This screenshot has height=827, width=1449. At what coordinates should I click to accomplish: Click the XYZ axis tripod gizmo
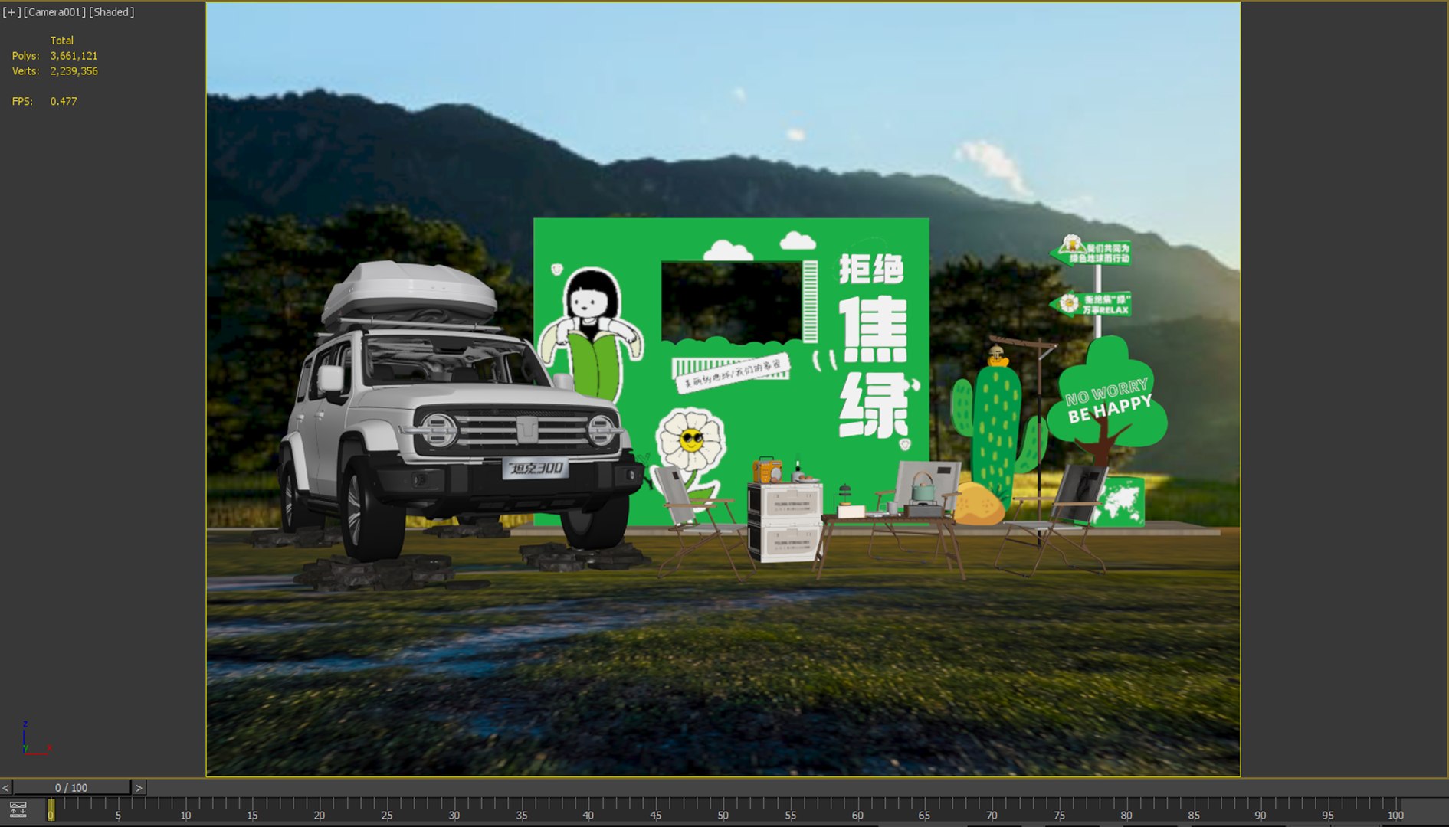coord(34,739)
